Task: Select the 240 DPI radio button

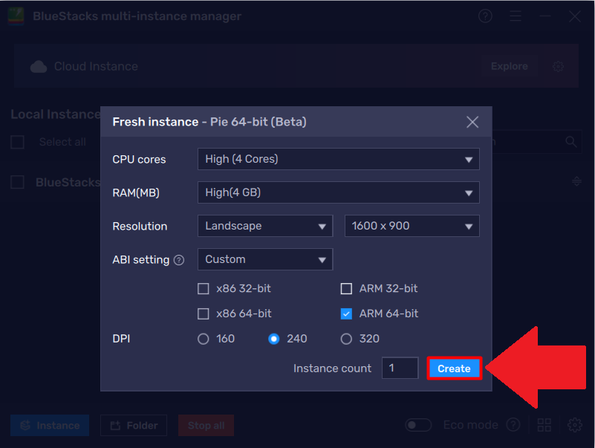Action: coord(273,339)
